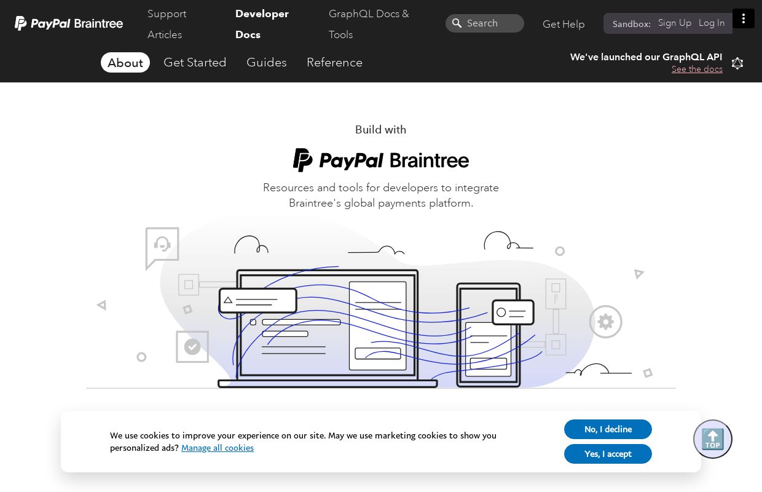Click the Sandbox Log In link
The height and width of the screenshot is (492, 762).
pos(712,23)
